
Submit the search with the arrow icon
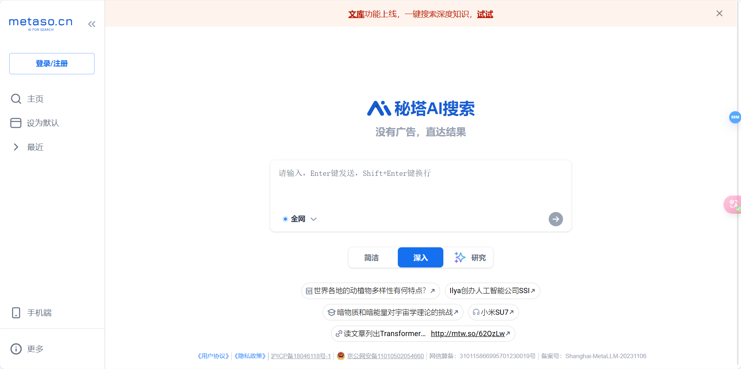pos(556,219)
